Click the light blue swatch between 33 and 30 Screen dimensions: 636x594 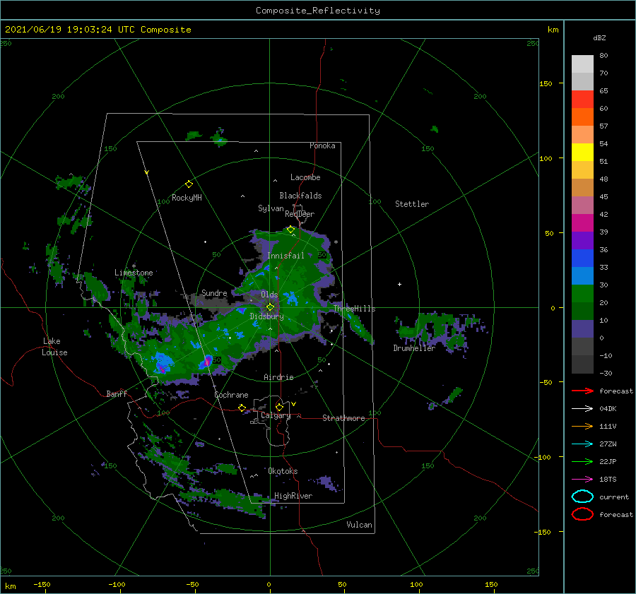click(x=582, y=275)
